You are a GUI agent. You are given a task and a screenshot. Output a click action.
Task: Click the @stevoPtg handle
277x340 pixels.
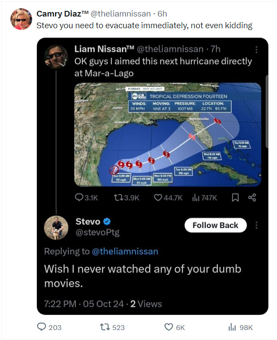point(98,232)
